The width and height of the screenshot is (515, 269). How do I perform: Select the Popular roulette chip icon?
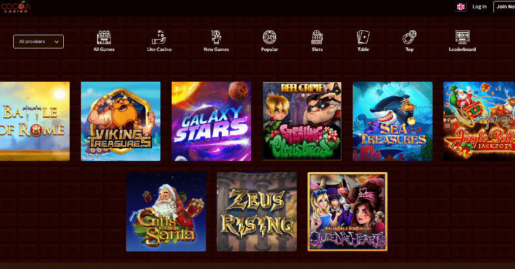(x=269, y=37)
